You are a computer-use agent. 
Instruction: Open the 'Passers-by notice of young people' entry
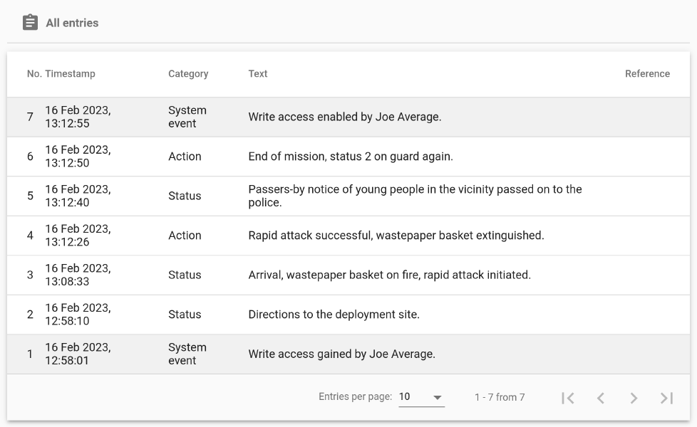415,196
